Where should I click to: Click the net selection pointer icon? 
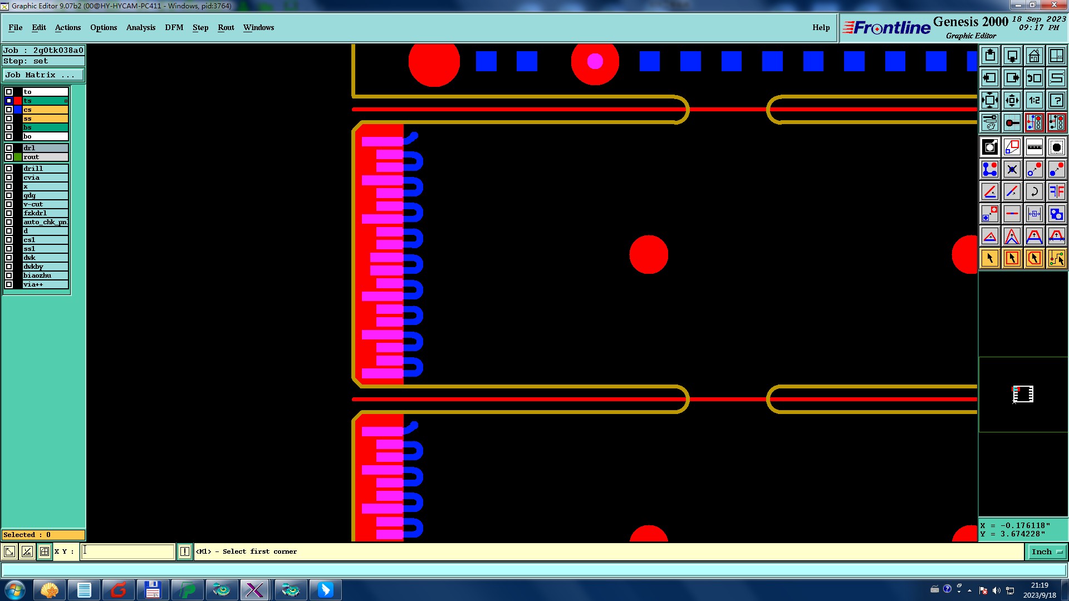(x=1056, y=258)
